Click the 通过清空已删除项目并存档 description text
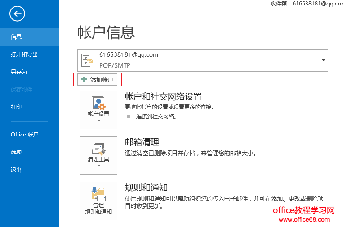The height and width of the screenshot is (227, 343). coord(191,153)
